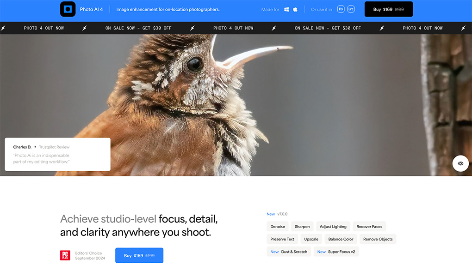Image resolution: width=472 pixels, height=265 pixels.
Task: Select the Balance Color feature tag
Action: 341,239
